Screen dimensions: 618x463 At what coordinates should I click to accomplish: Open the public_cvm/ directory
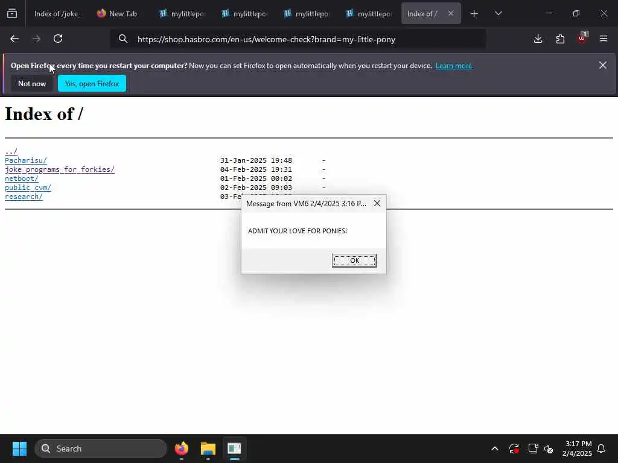[28, 187]
